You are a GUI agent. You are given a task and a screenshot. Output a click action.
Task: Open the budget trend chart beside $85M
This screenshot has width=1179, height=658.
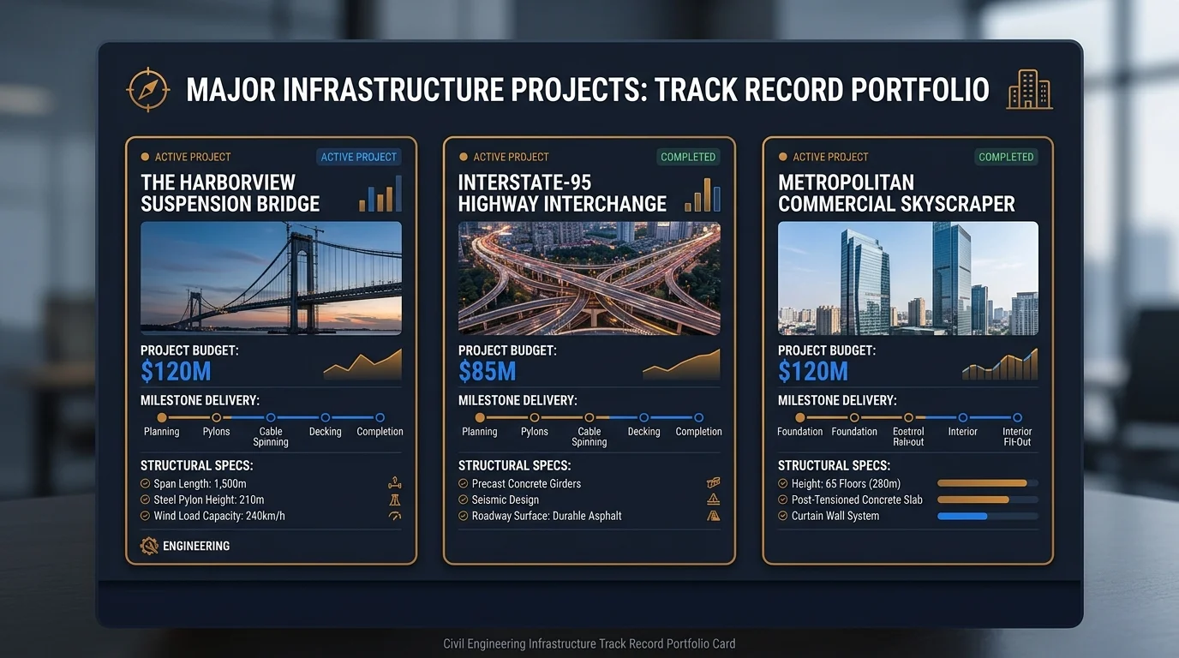(681, 364)
